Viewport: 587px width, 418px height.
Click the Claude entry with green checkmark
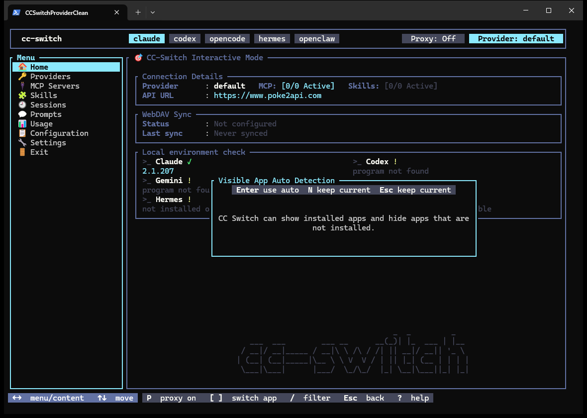[x=167, y=161]
